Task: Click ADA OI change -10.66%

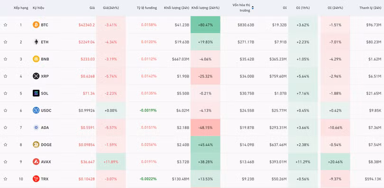Action: pyautogui.click(x=335, y=128)
